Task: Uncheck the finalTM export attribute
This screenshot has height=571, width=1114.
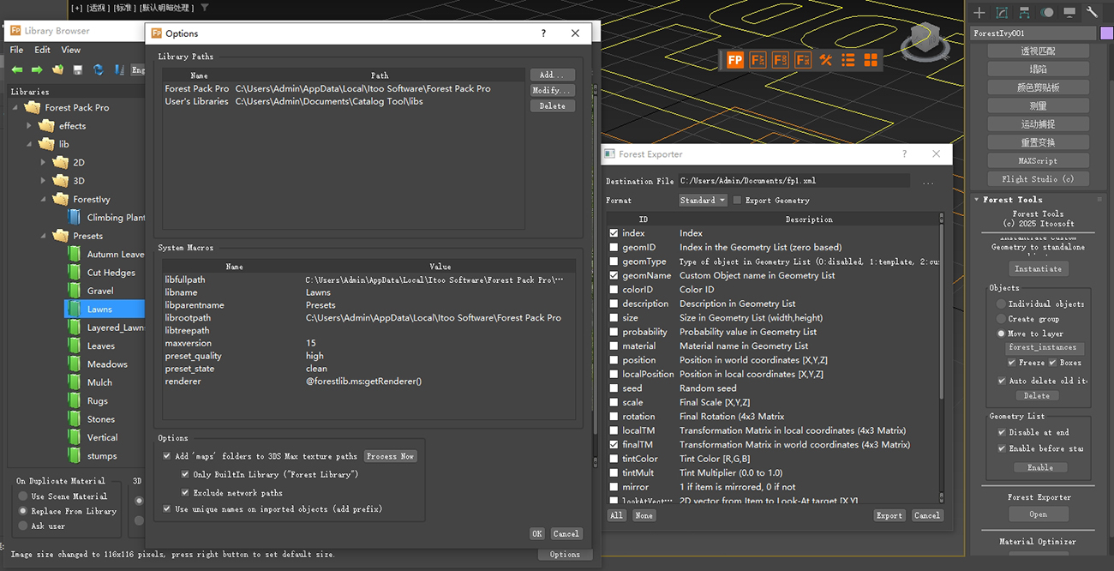Action: [x=614, y=445]
